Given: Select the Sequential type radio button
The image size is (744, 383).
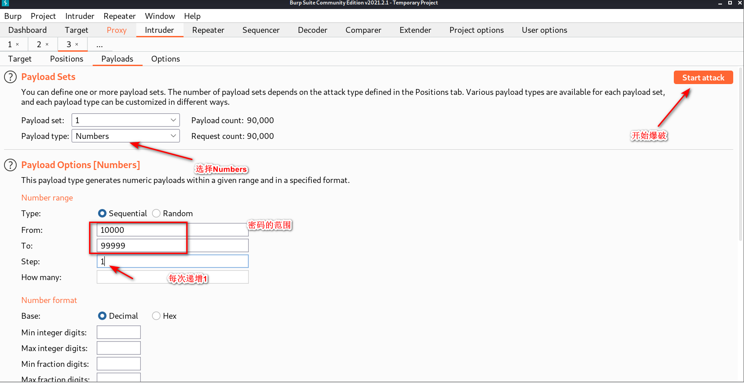Looking at the screenshot, I should pos(102,214).
